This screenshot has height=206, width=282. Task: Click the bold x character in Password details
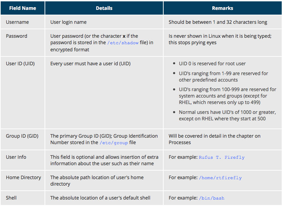pyautogui.click(x=124, y=36)
